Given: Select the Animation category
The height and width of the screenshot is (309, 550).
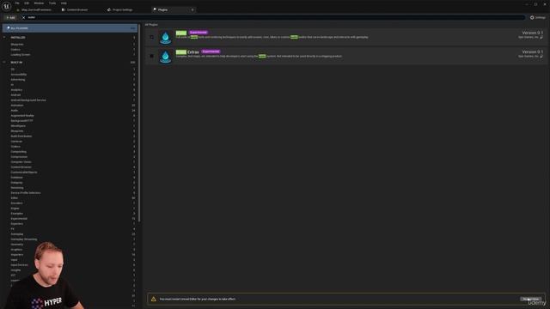Looking at the screenshot, I should [x=17, y=105].
